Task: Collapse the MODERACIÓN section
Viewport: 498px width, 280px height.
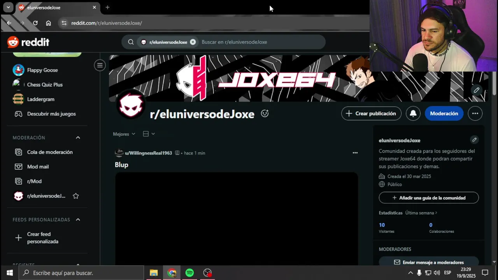Action: 78,138
